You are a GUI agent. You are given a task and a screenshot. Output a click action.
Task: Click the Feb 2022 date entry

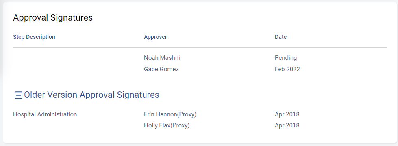tap(287, 69)
